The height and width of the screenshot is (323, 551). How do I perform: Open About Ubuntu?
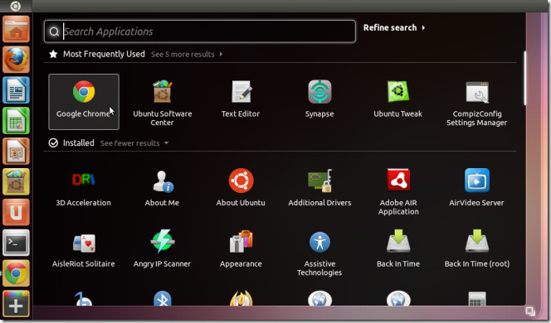pyautogui.click(x=241, y=188)
